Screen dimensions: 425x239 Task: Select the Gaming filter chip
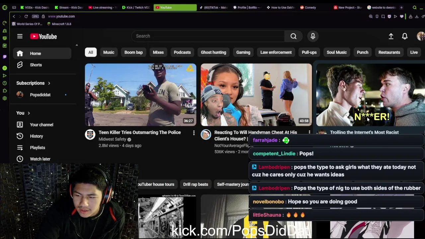coord(243,52)
